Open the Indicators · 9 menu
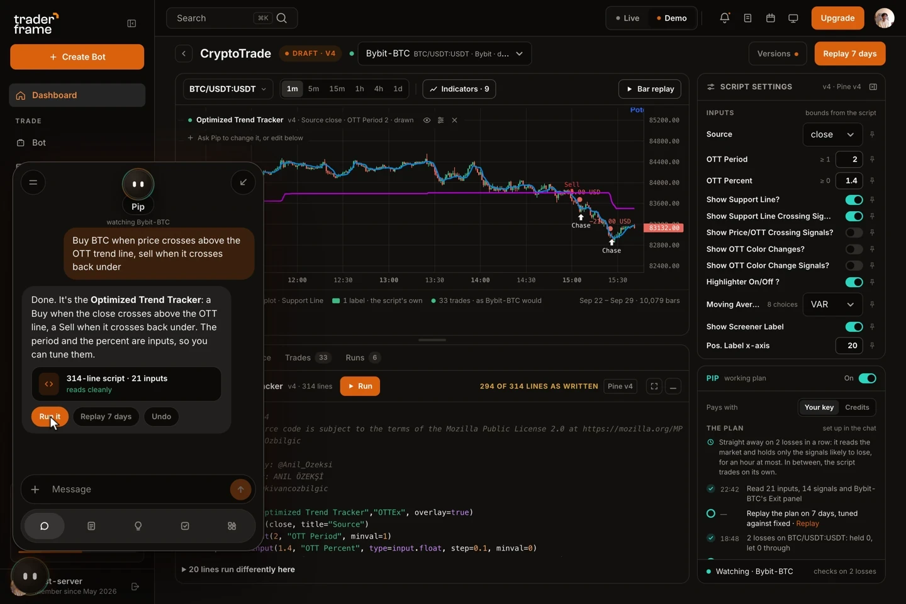 [x=459, y=89]
